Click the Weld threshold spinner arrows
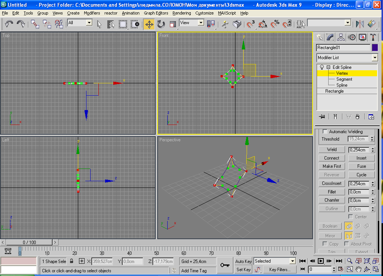The height and width of the screenshot is (276, 383). tap(373, 150)
